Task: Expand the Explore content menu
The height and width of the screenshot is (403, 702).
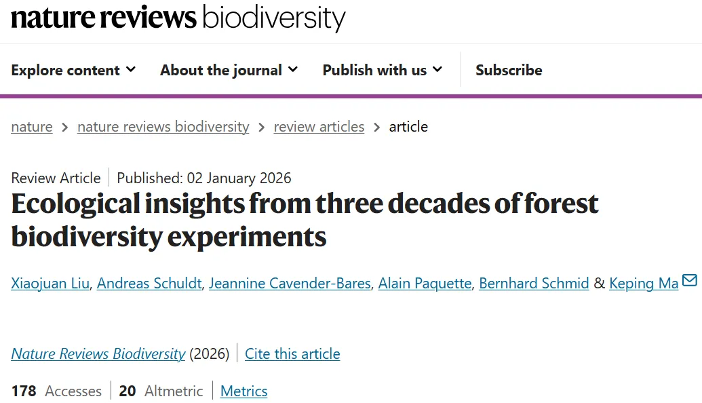Action: 73,70
